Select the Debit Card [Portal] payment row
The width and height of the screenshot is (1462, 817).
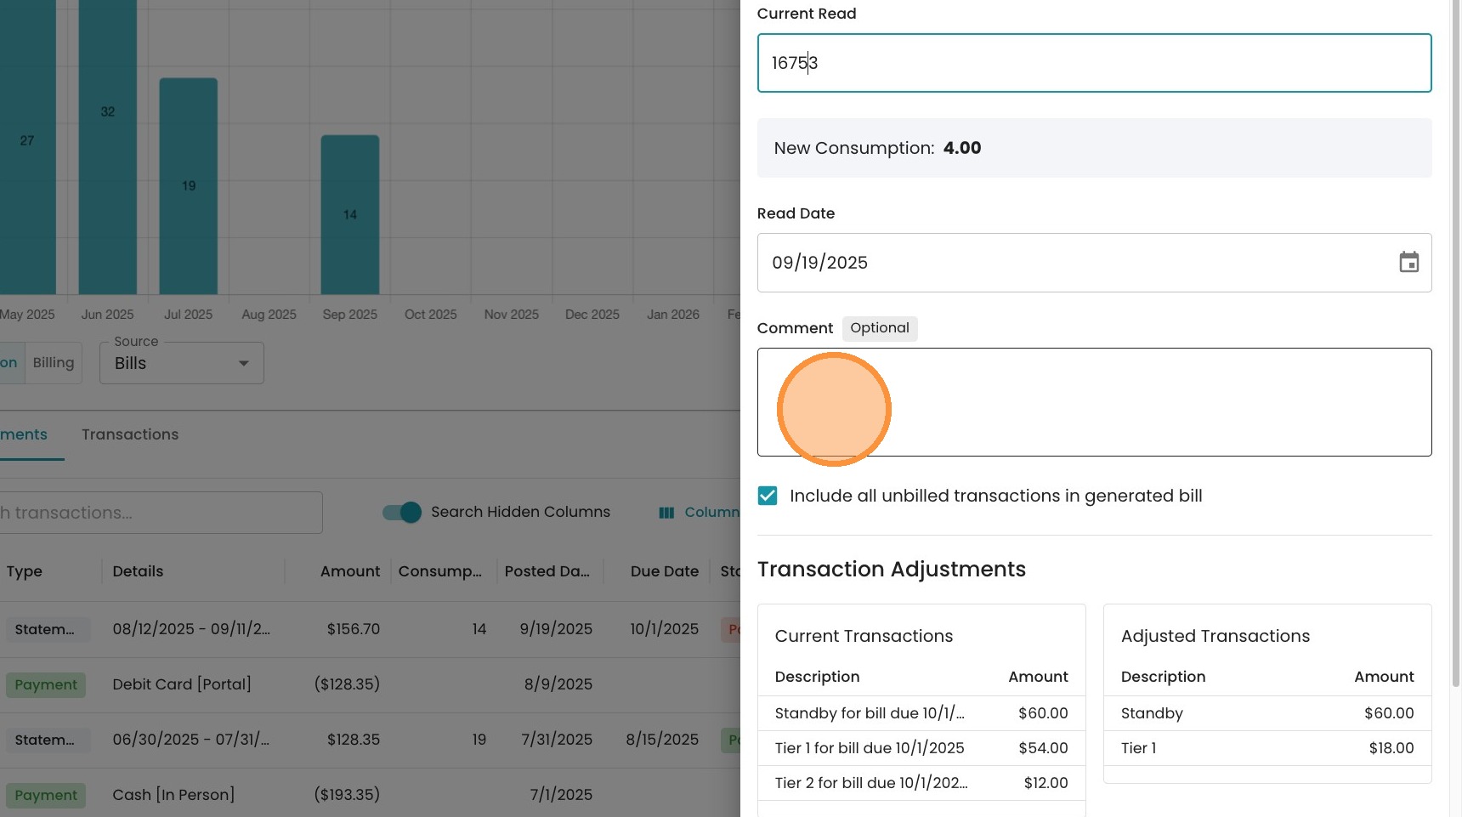point(182,684)
